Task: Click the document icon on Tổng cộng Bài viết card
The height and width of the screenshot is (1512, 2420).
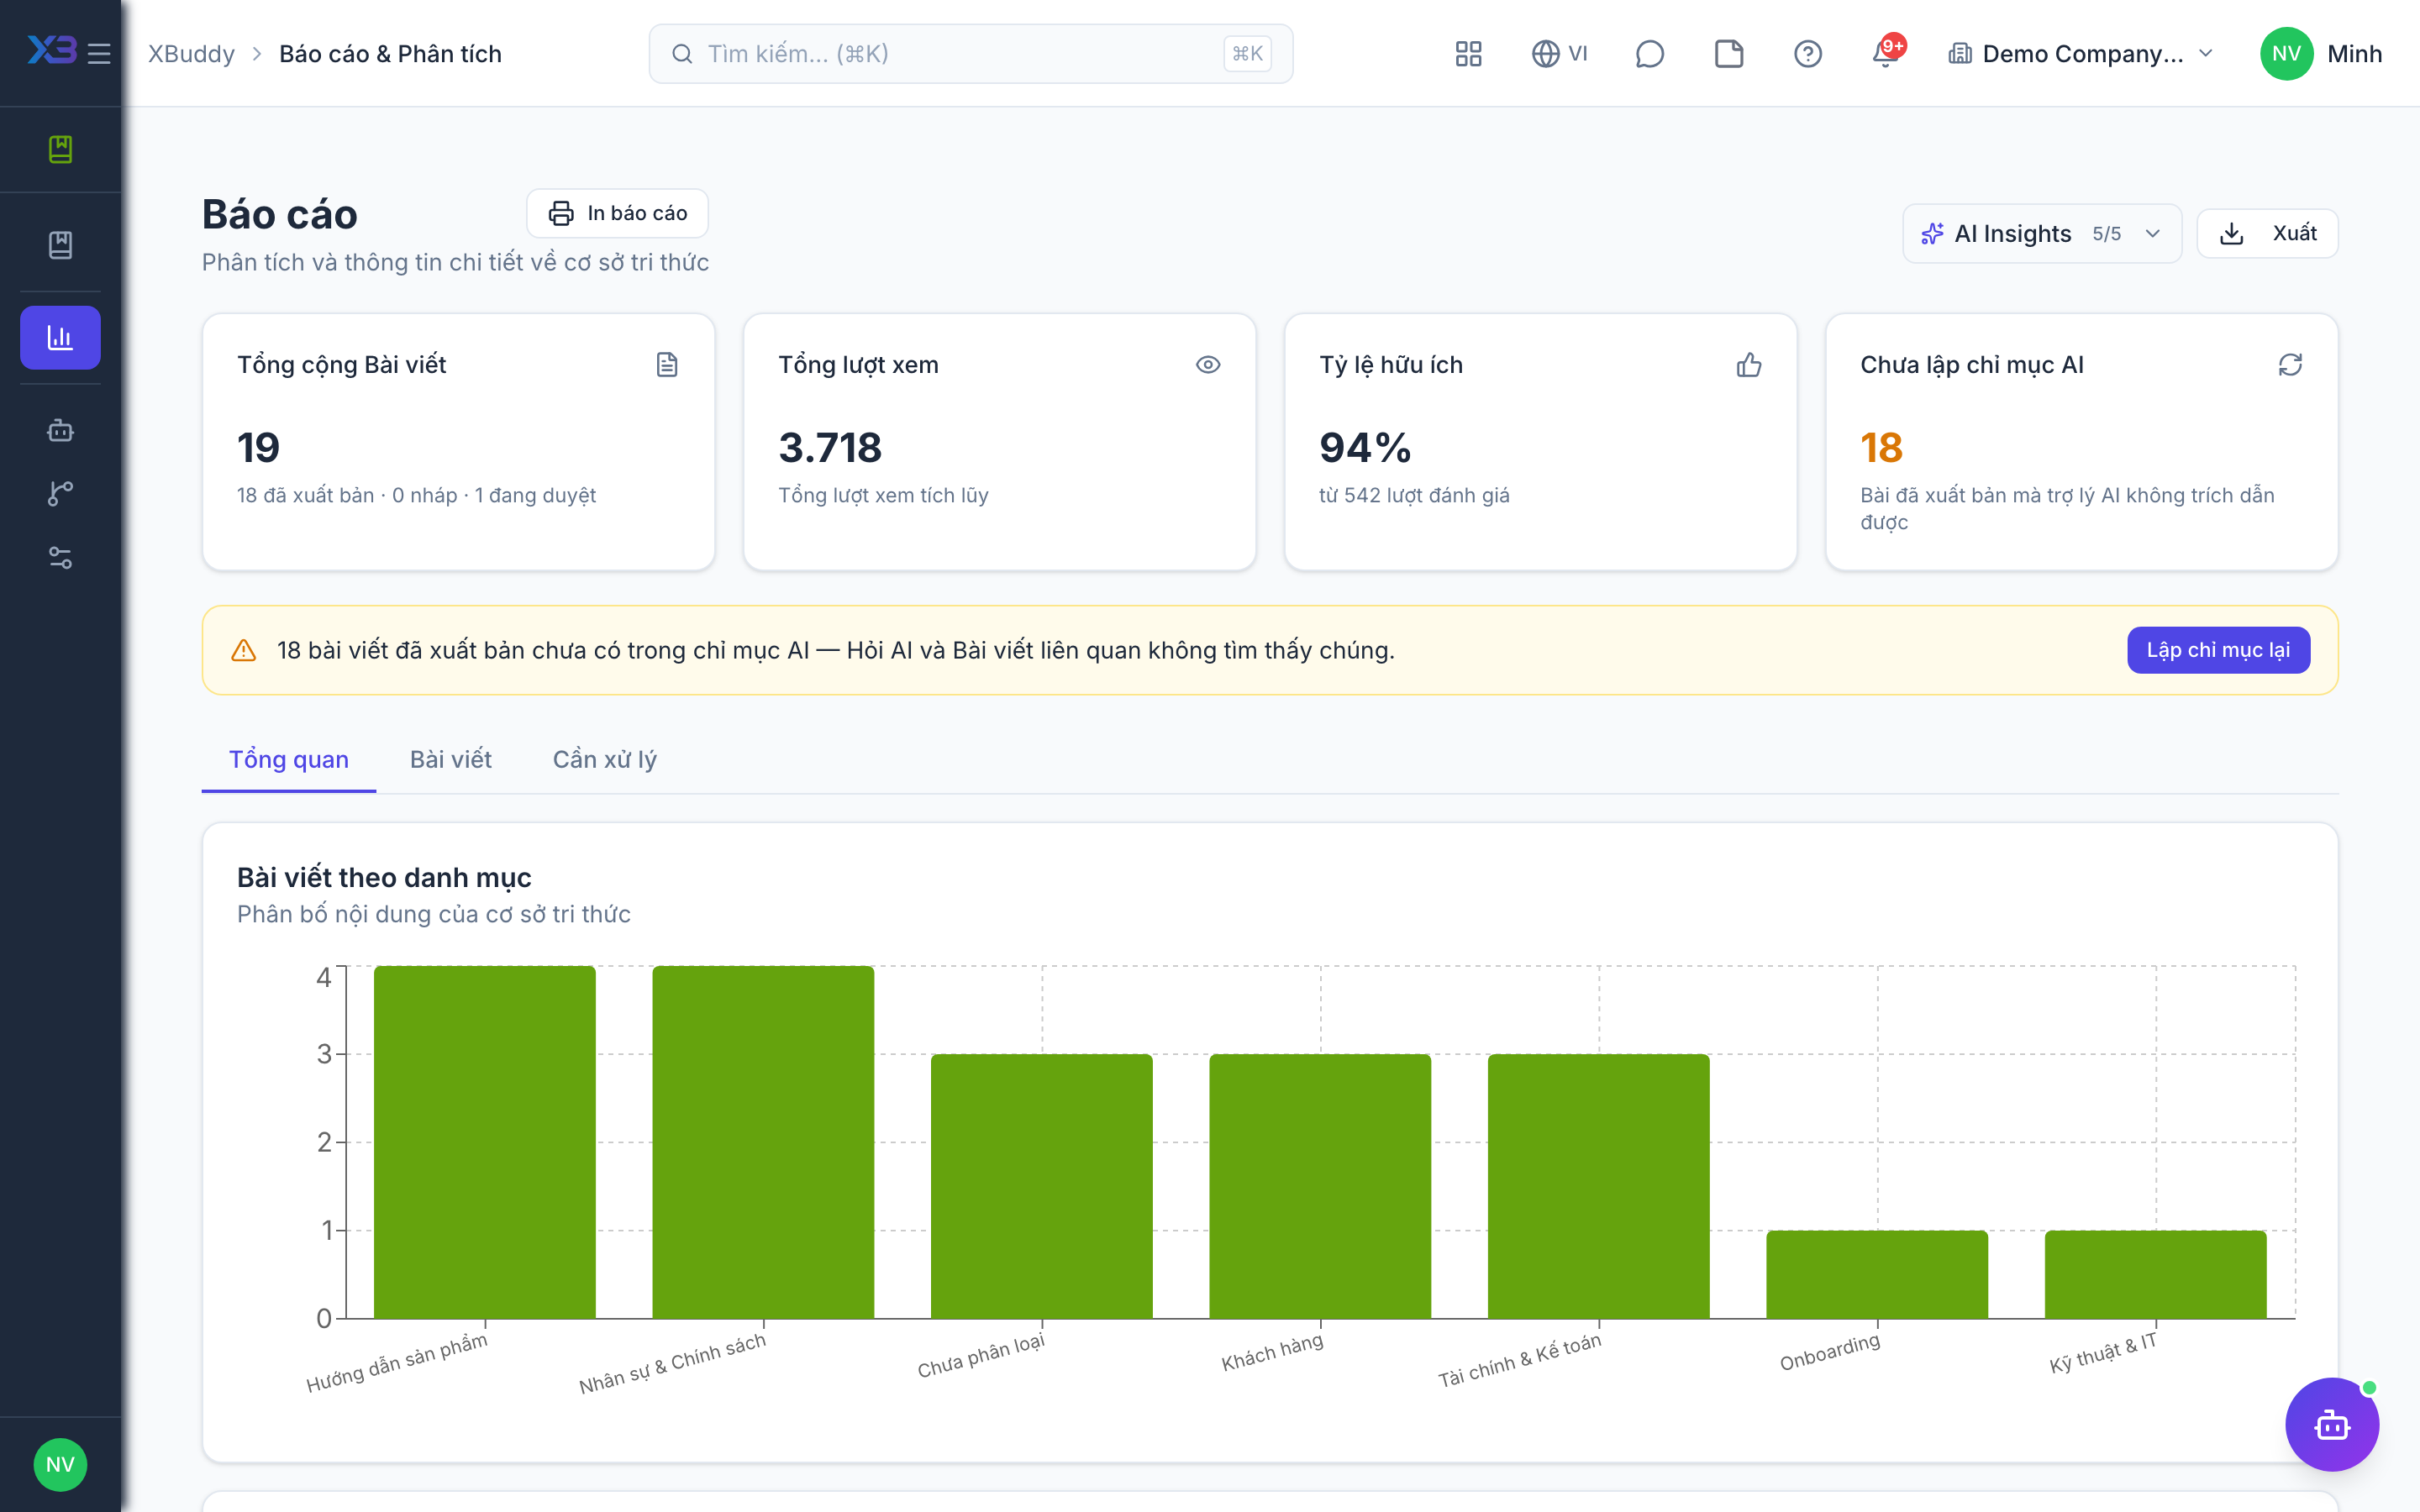Action: (x=667, y=365)
